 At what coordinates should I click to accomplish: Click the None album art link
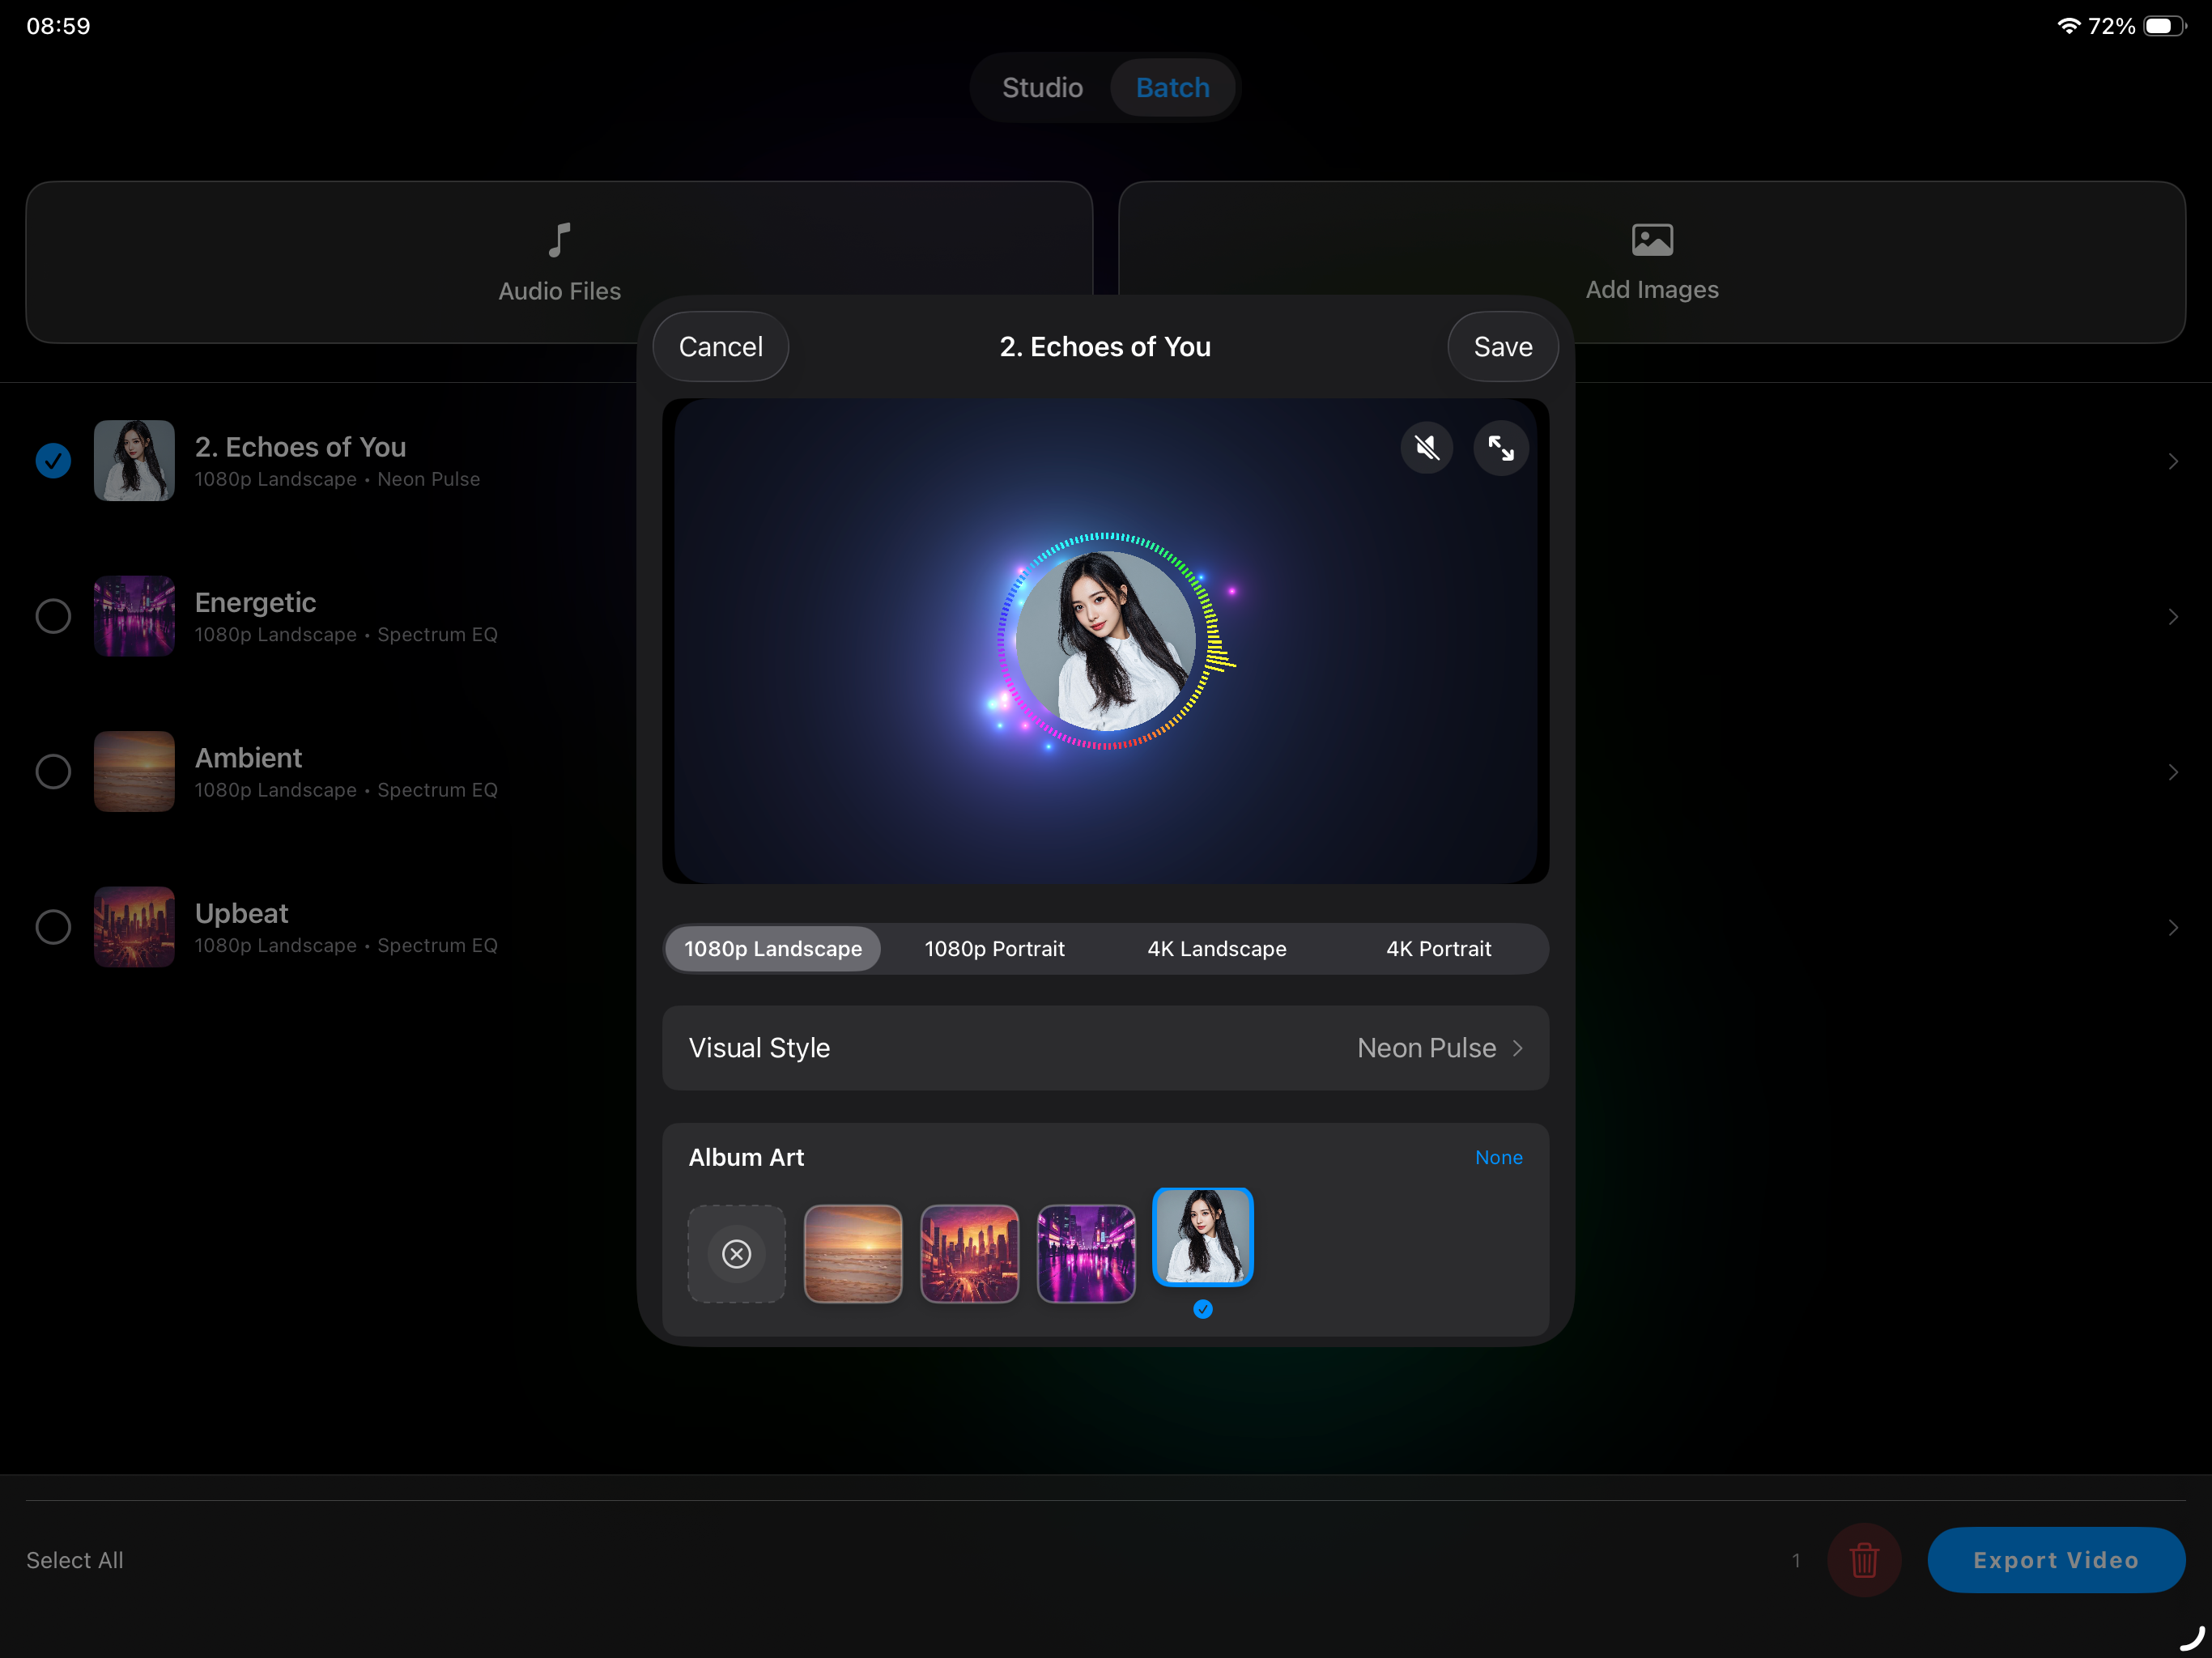click(1498, 1157)
